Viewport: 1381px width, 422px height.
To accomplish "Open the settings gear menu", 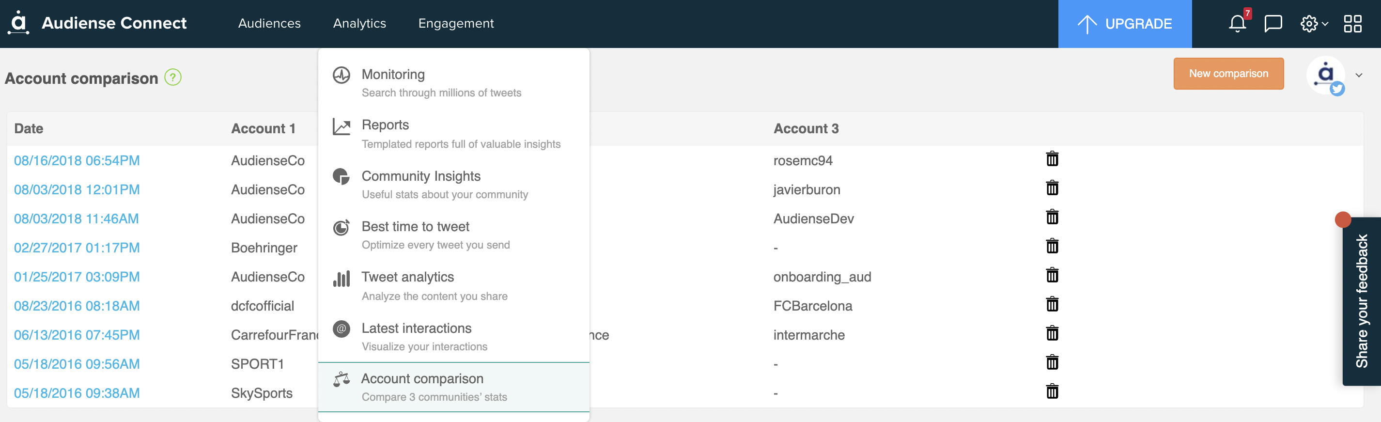I will 1314,24.
